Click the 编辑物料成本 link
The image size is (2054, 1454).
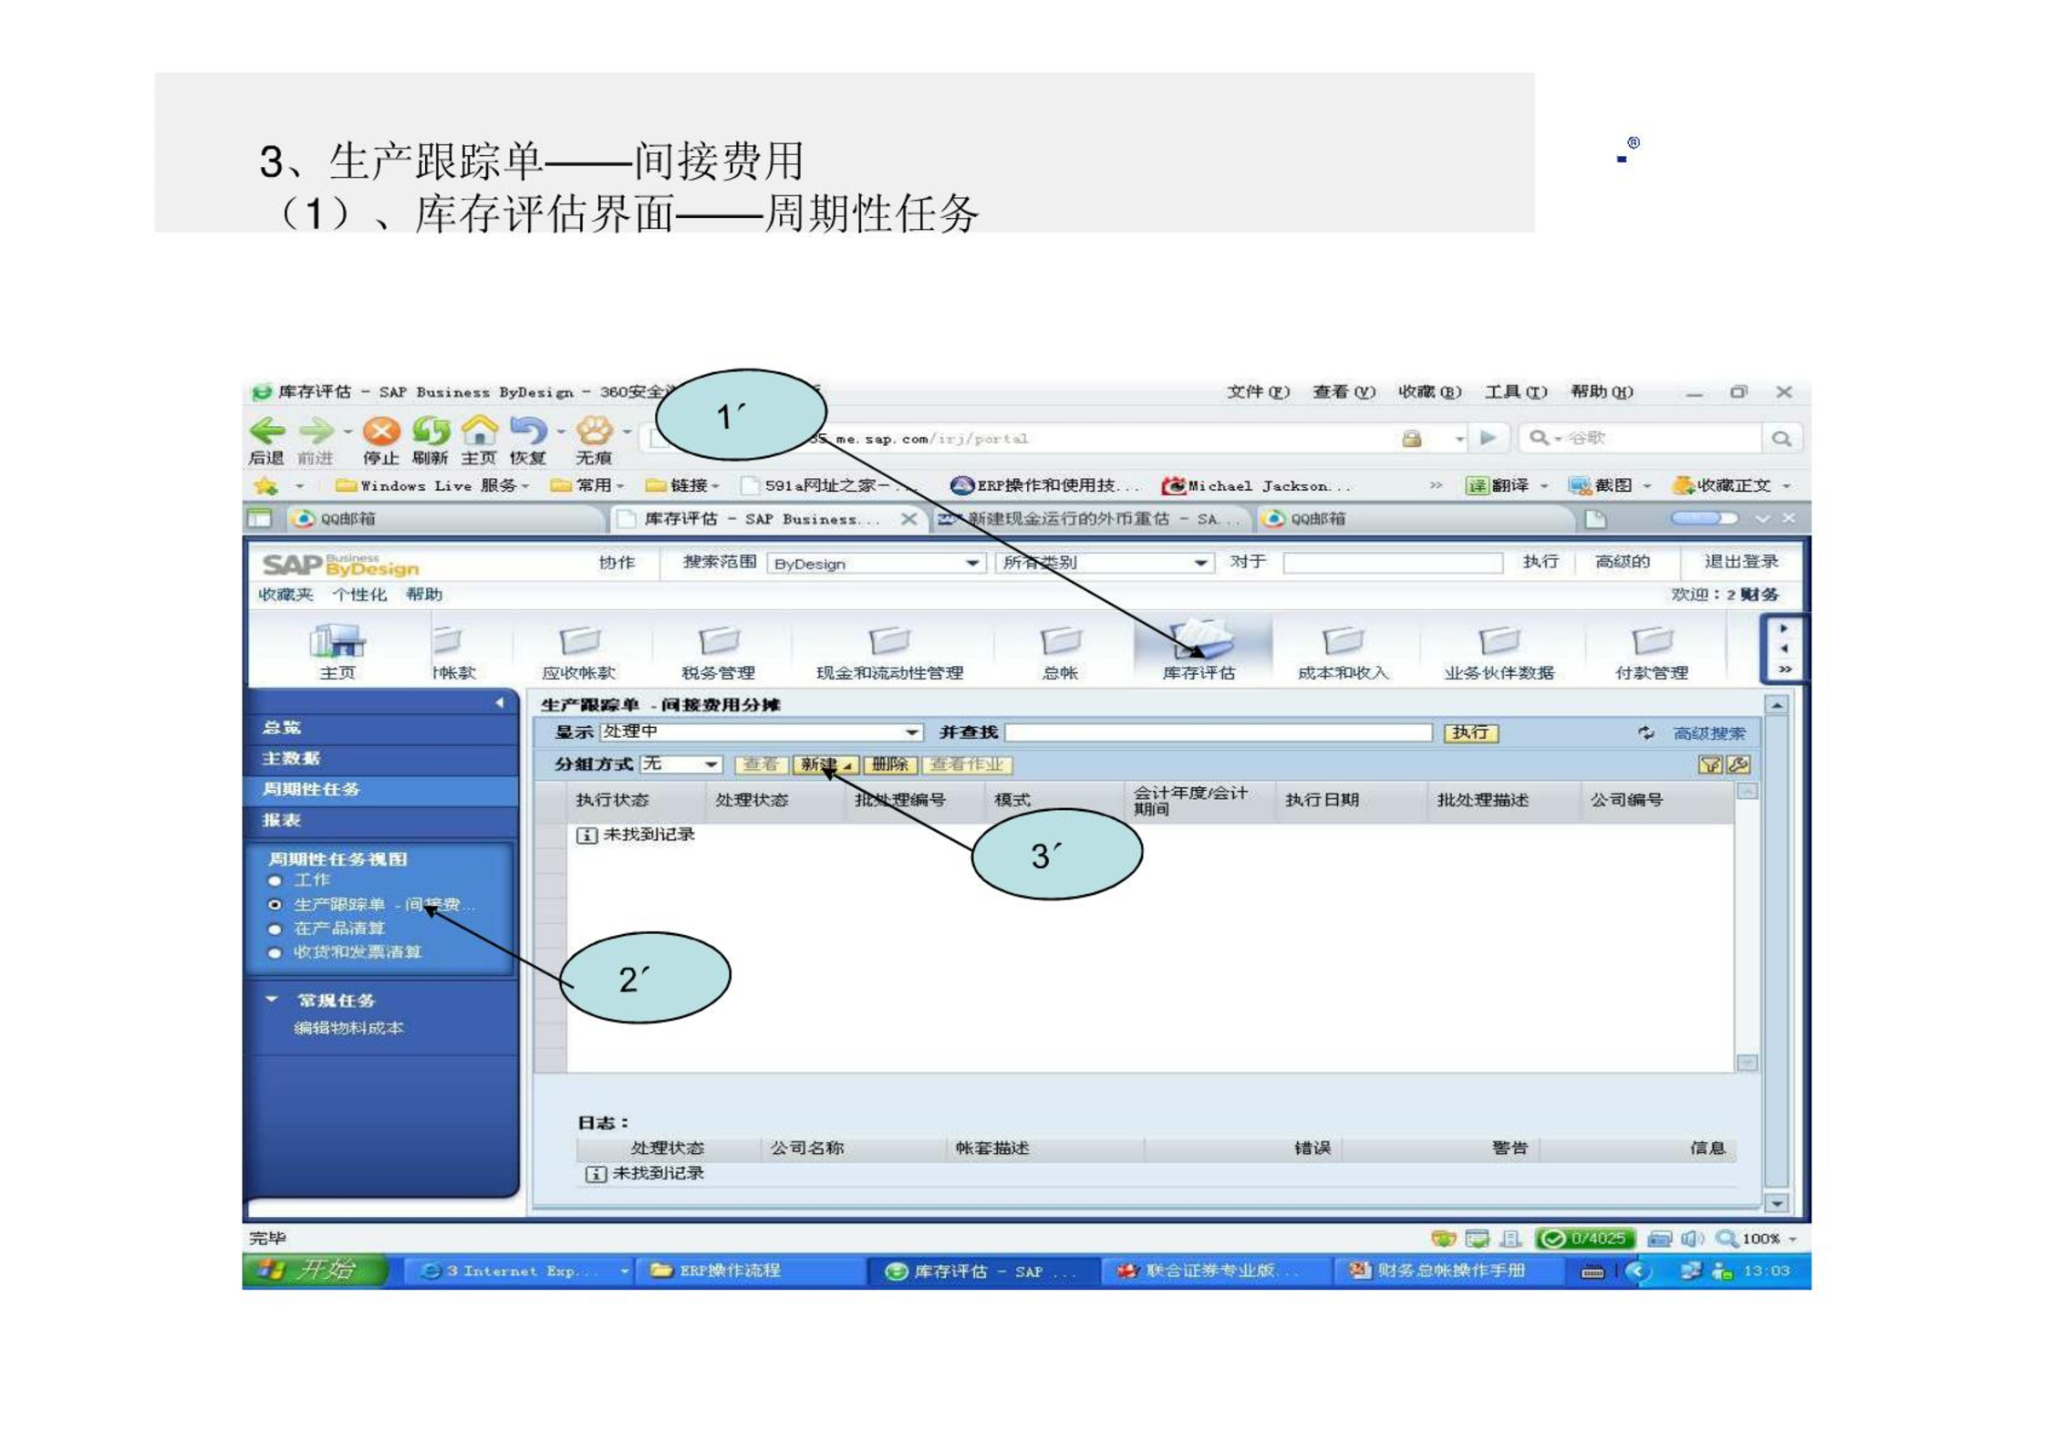tap(348, 1028)
